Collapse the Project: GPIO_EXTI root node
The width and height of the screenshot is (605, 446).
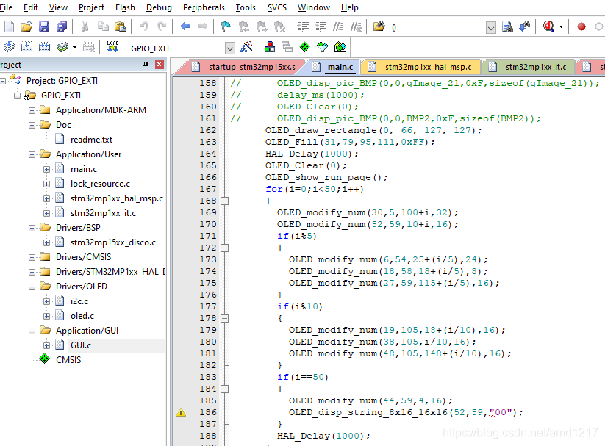(x=3, y=81)
